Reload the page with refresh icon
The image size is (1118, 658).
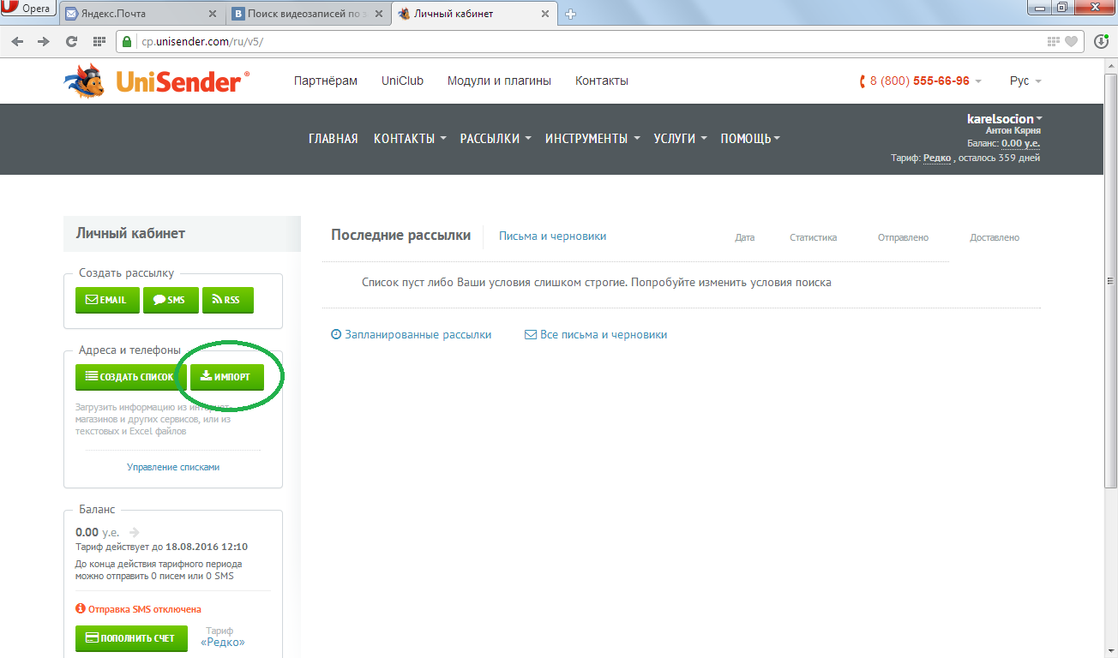click(x=71, y=41)
